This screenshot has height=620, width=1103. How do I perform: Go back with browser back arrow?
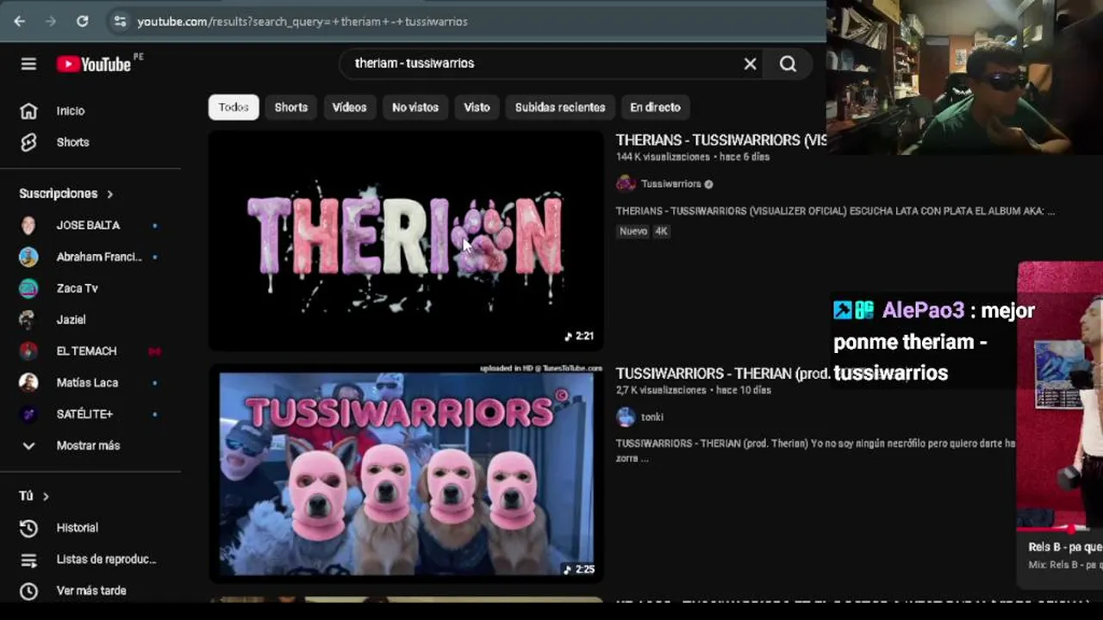coord(20,22)
